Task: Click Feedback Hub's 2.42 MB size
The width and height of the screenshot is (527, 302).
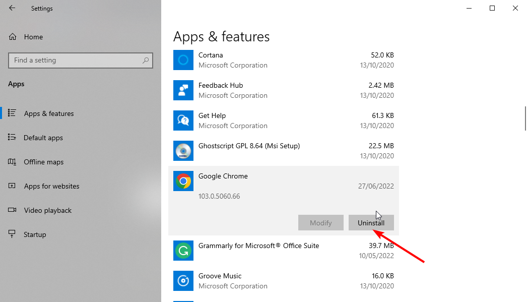Action: [381, 85]
